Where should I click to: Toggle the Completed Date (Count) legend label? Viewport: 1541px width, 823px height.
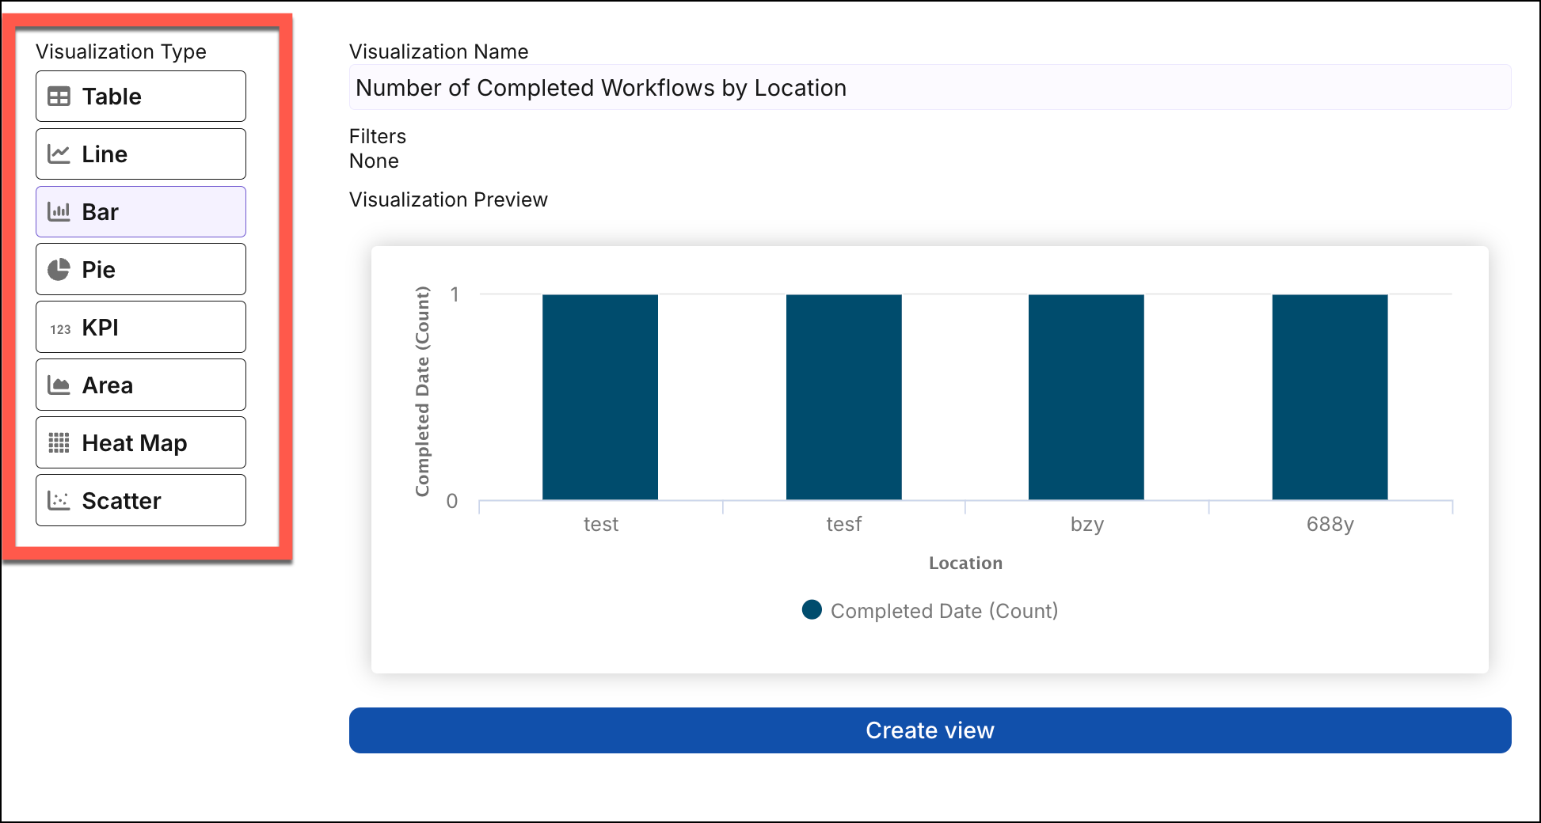click(x=944, y=611)
